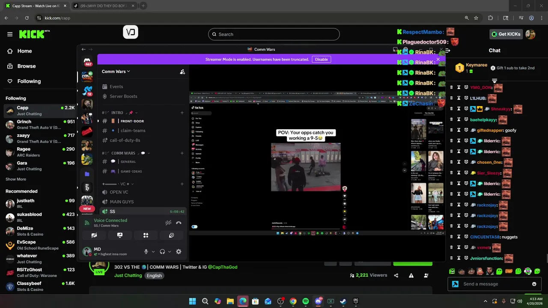Share the Capp stream
548x308 pixels.
pyautogui.click(x=396, y=275)
